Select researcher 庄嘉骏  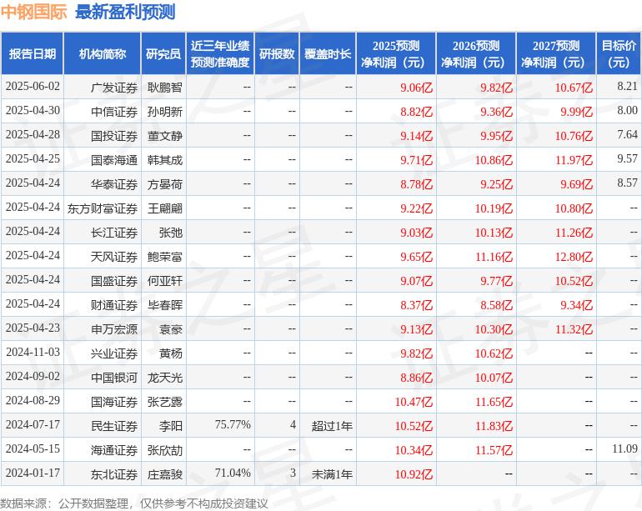click(x=164, y=474)
